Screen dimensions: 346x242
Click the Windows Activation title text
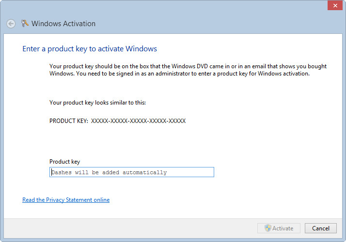coord(63,24)
